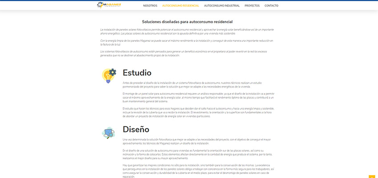
Task: Click the Diseño section illustration icon
Action: tap(109, 132)
